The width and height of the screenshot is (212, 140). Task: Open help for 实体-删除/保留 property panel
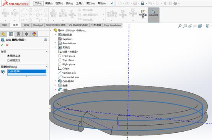pyautogui.click(x=46, y=40)
